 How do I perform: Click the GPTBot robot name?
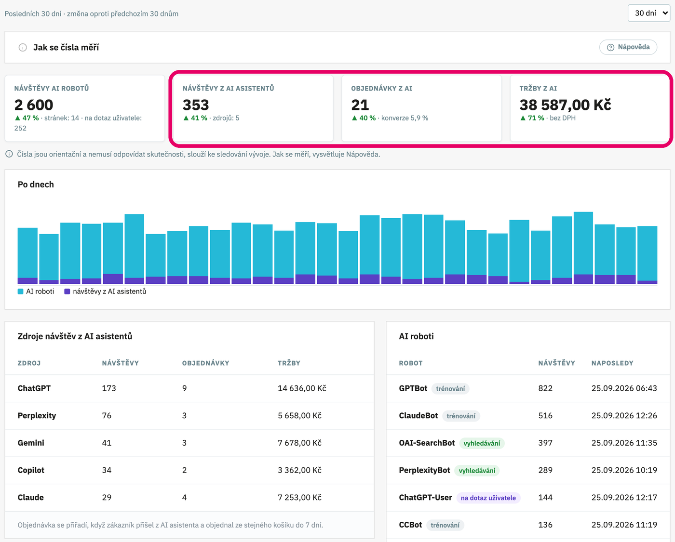[x=413, y=388]
